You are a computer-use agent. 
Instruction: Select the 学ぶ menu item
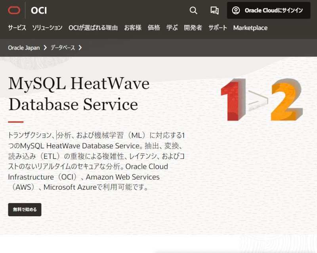172,28
